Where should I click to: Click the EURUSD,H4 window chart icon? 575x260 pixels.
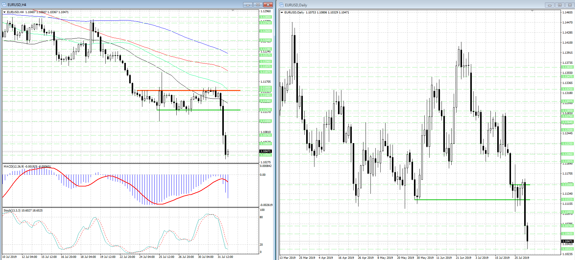4,5
